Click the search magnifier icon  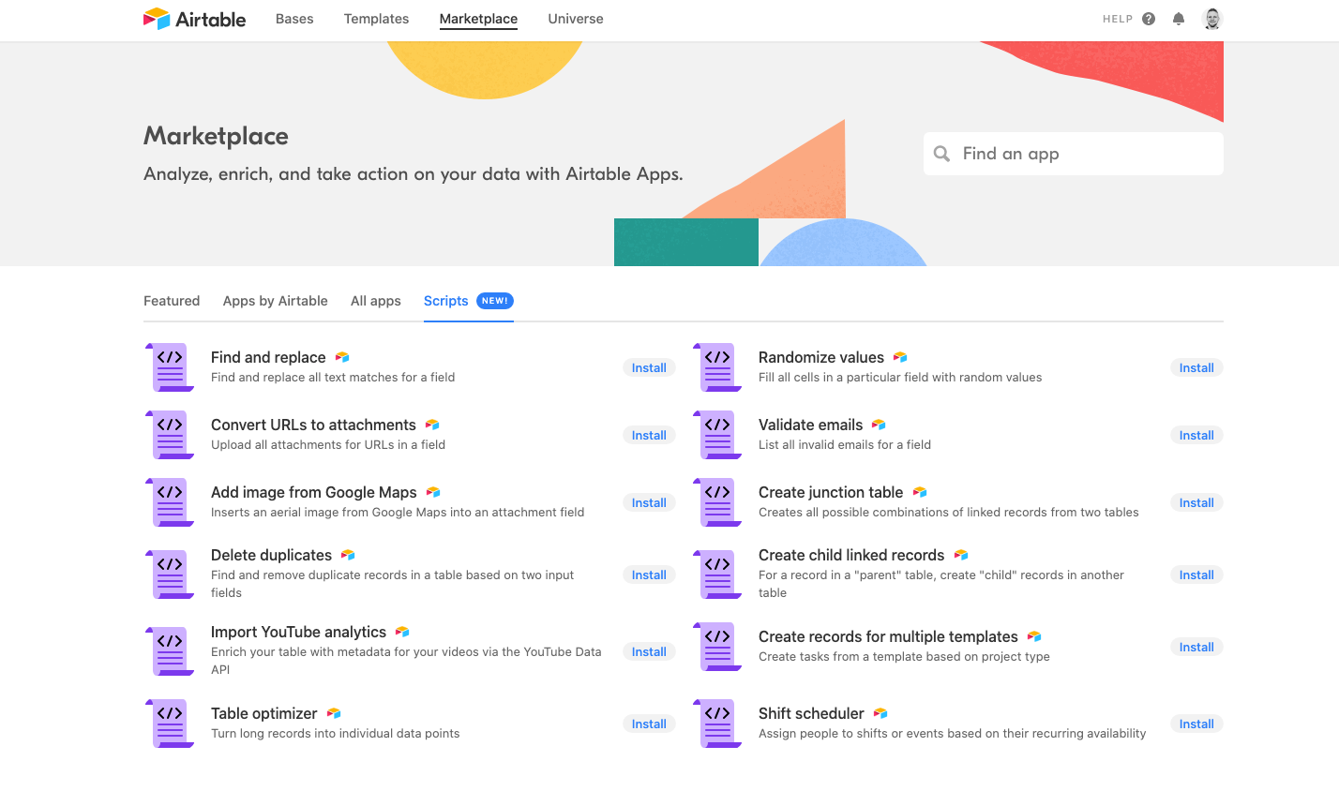(942, 154)
